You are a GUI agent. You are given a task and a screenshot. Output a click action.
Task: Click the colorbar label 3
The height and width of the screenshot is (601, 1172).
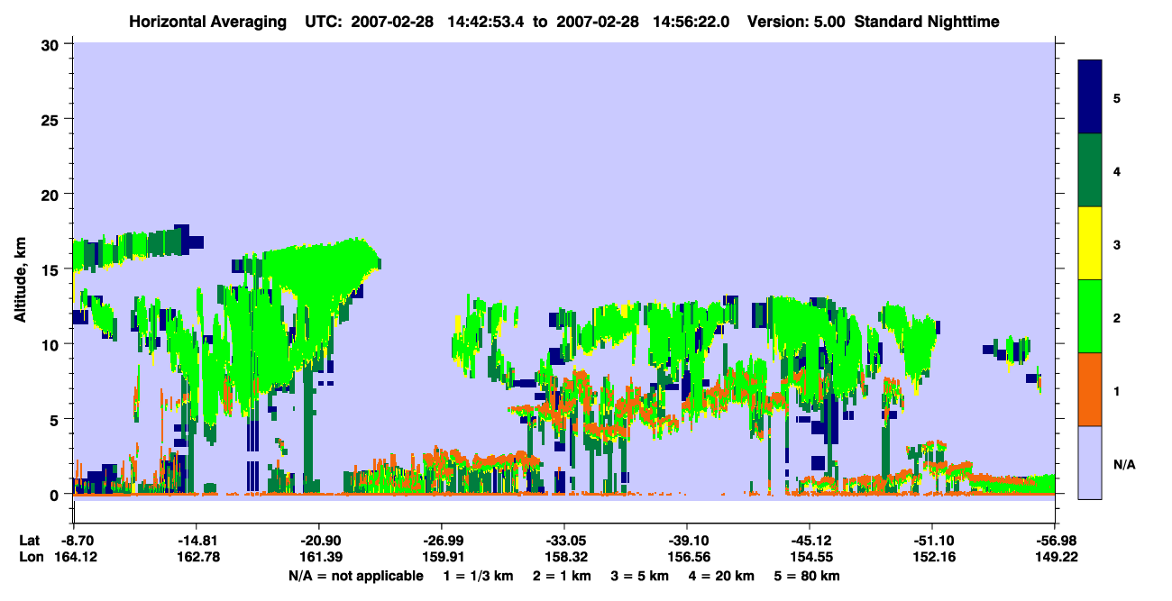point(1117,244)
